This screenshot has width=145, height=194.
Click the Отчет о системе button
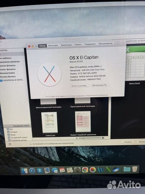tap(79, 86)
